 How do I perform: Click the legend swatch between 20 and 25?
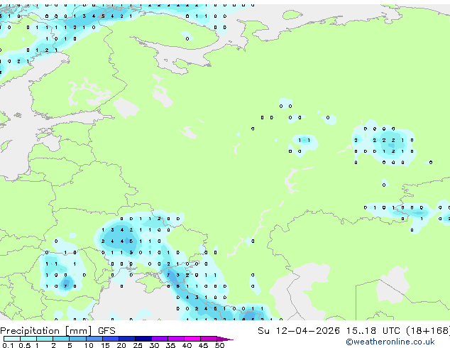[127, 339]
